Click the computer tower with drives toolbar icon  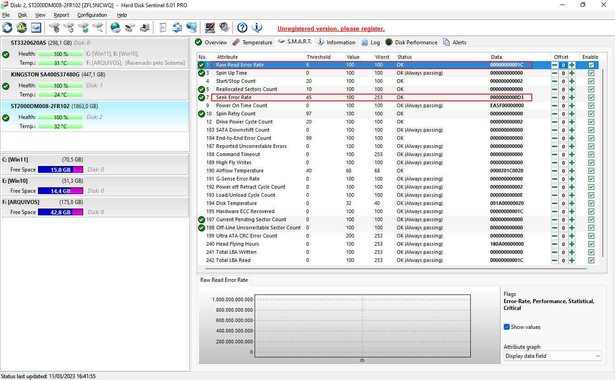(145, 28)
